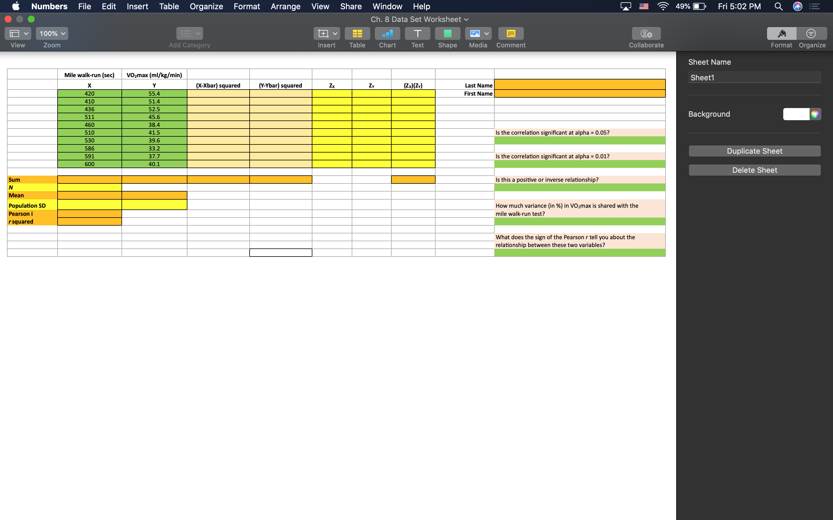Click the Delete Sheet button

point(755,170)
